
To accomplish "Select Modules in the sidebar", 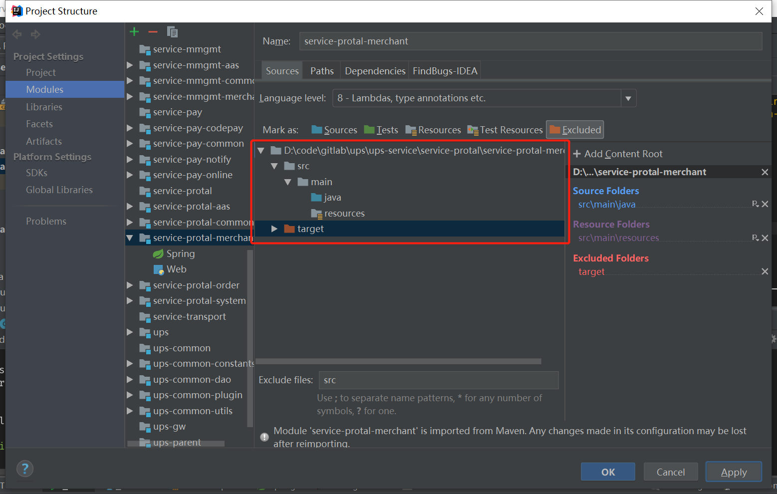I will 65,89.
